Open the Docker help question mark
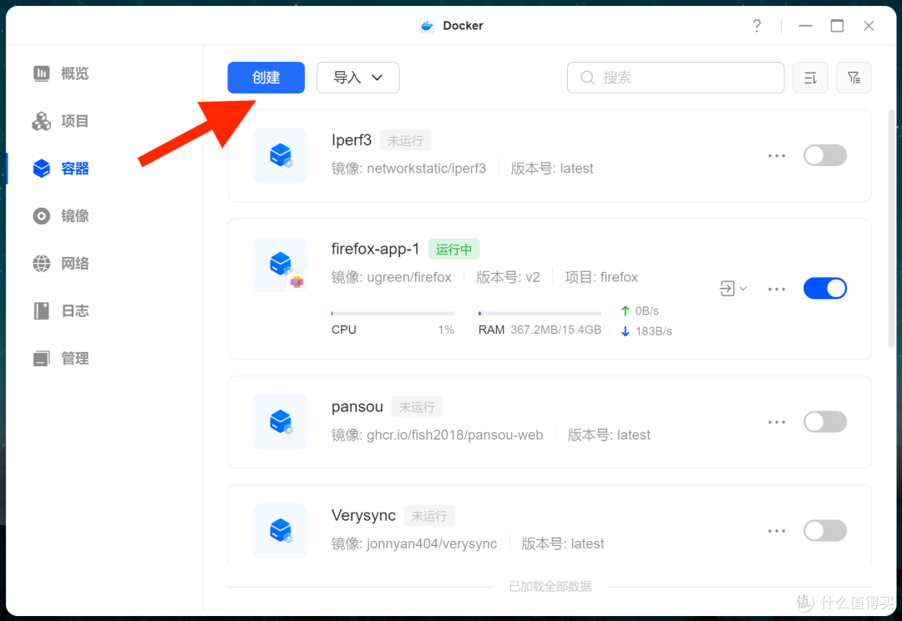 click(x=757, y=26)
